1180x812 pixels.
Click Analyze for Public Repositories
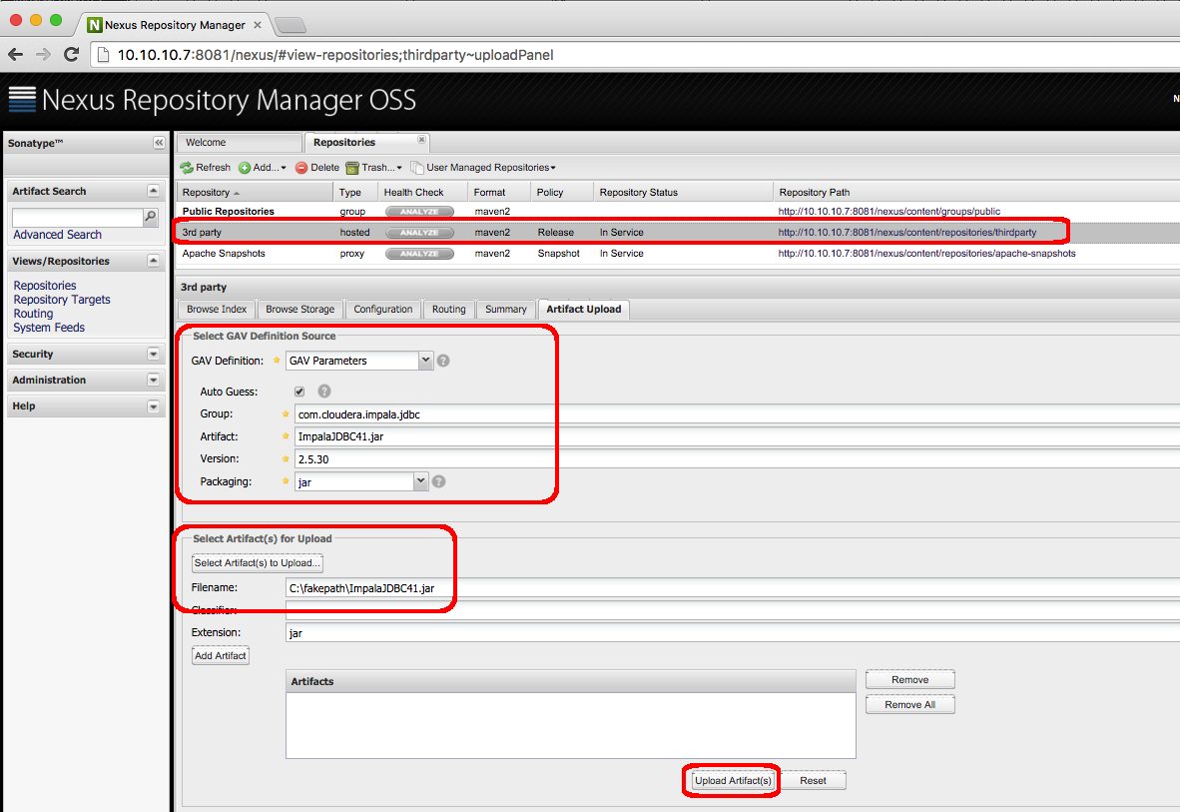point(419,212)
